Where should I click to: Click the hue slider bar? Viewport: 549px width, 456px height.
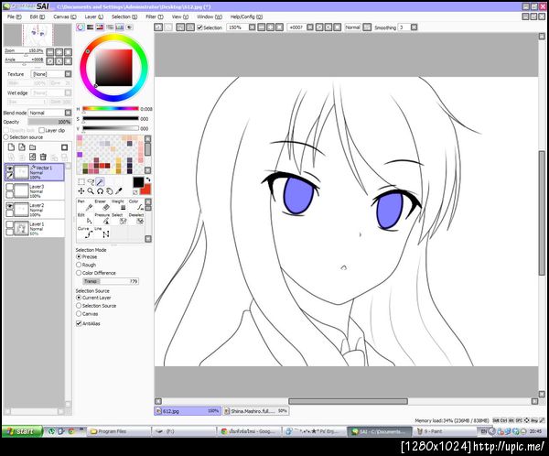pos(111,109)
